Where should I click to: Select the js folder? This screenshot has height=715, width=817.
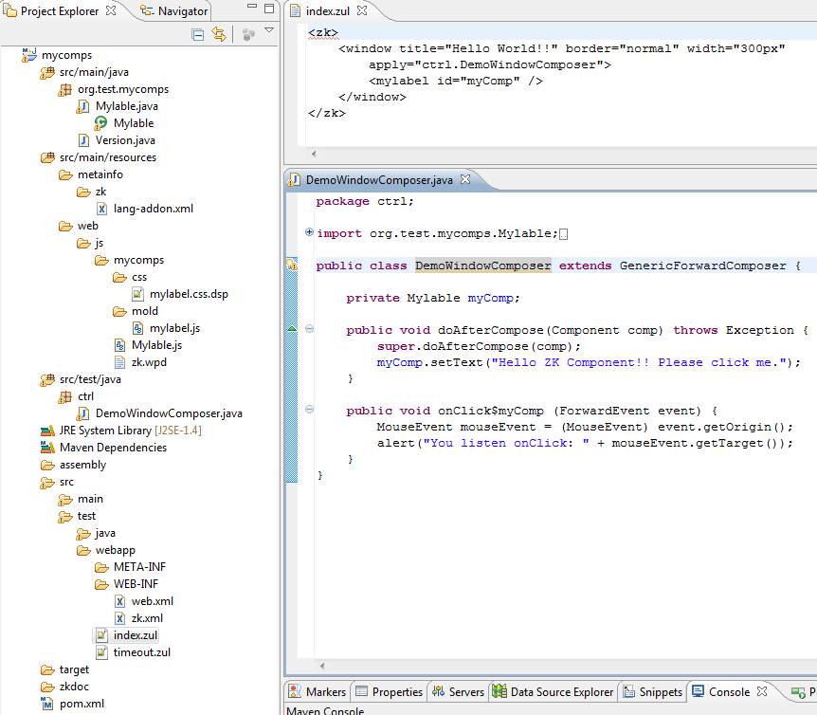point(99,243)
